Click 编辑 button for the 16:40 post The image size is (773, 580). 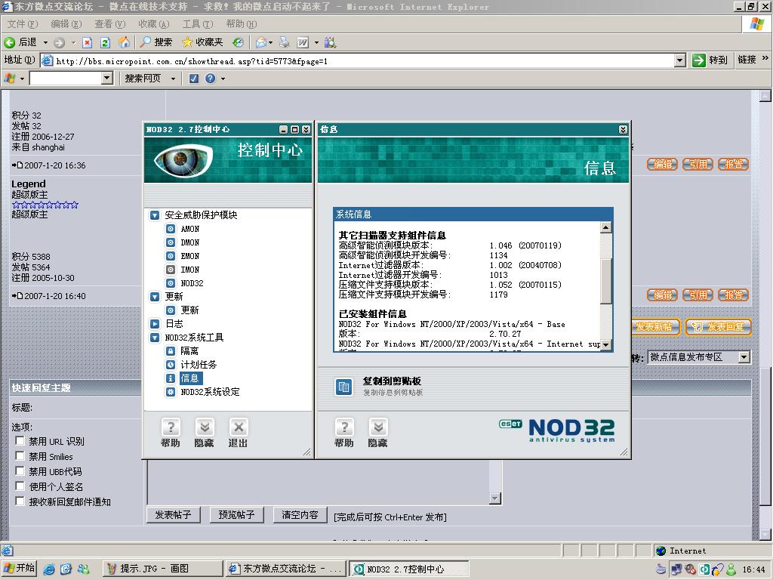click(x=662, y=295)
